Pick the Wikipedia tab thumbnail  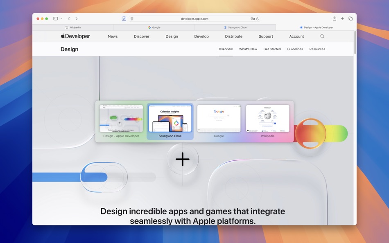268,119
